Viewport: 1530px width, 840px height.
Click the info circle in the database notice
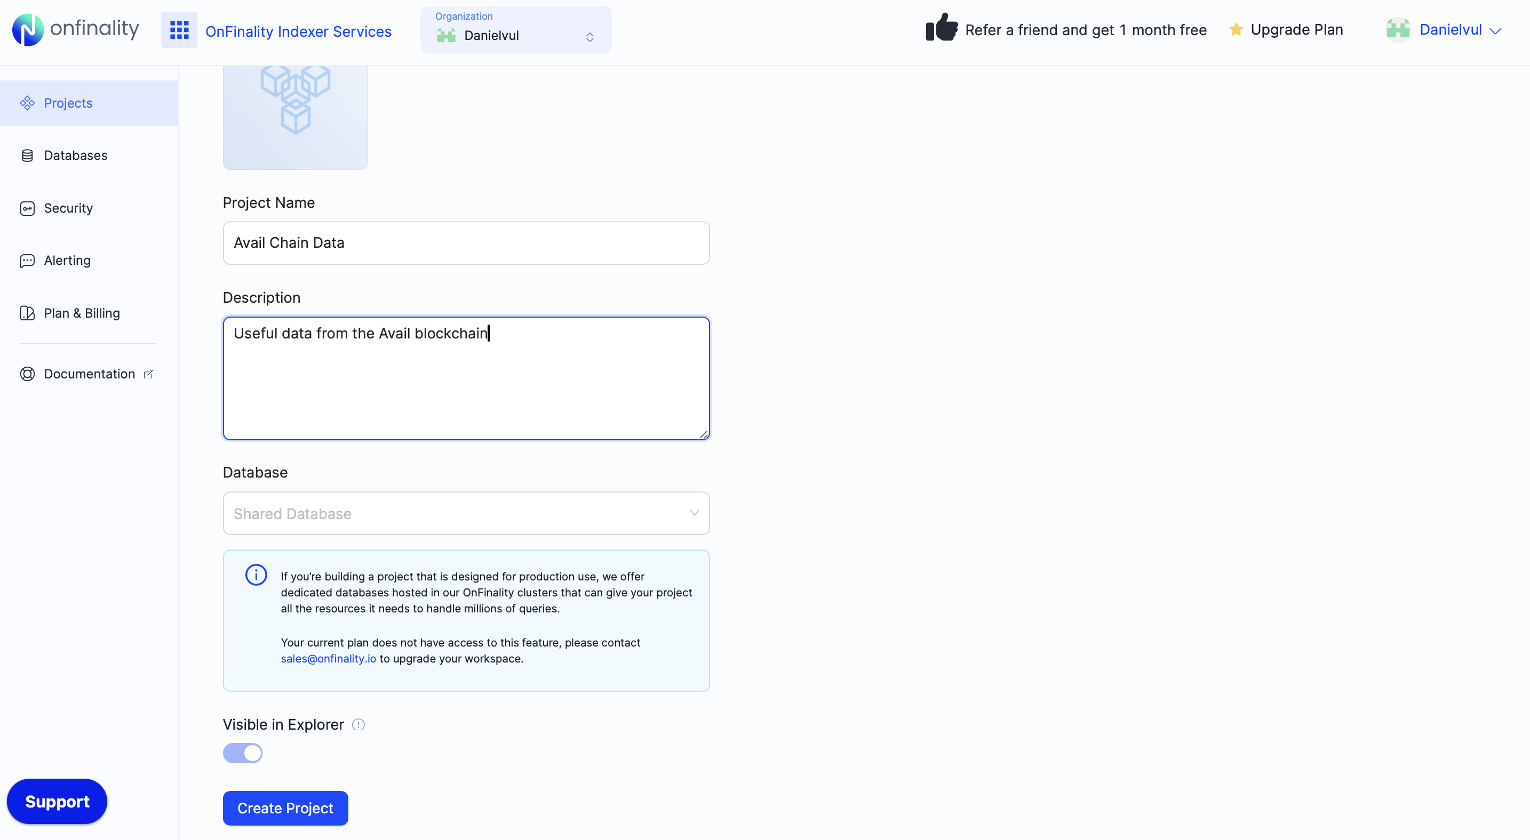click(256, 574)
